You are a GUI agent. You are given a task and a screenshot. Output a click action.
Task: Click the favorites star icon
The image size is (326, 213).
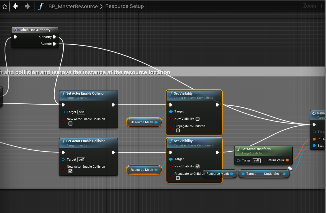click(x=5, y=6)
